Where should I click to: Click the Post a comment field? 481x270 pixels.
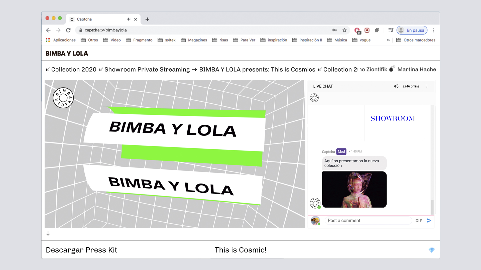pos(368,220)
